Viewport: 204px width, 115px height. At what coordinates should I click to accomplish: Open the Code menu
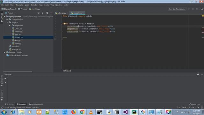[27, 5]
